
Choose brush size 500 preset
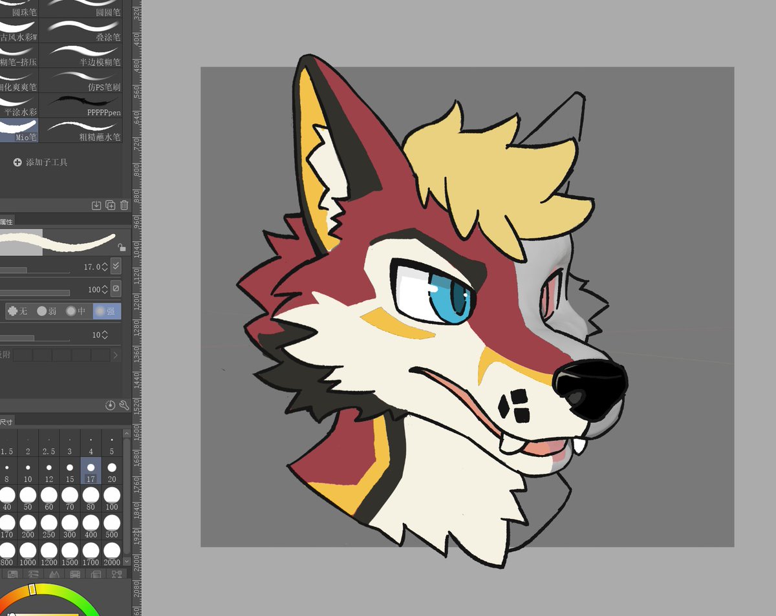point(112,527)
